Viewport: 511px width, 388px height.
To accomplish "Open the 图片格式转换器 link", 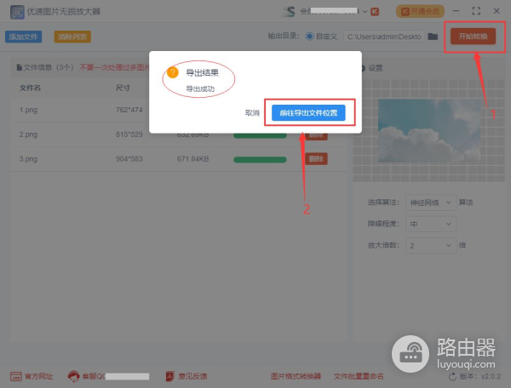I will click(296, 376).
